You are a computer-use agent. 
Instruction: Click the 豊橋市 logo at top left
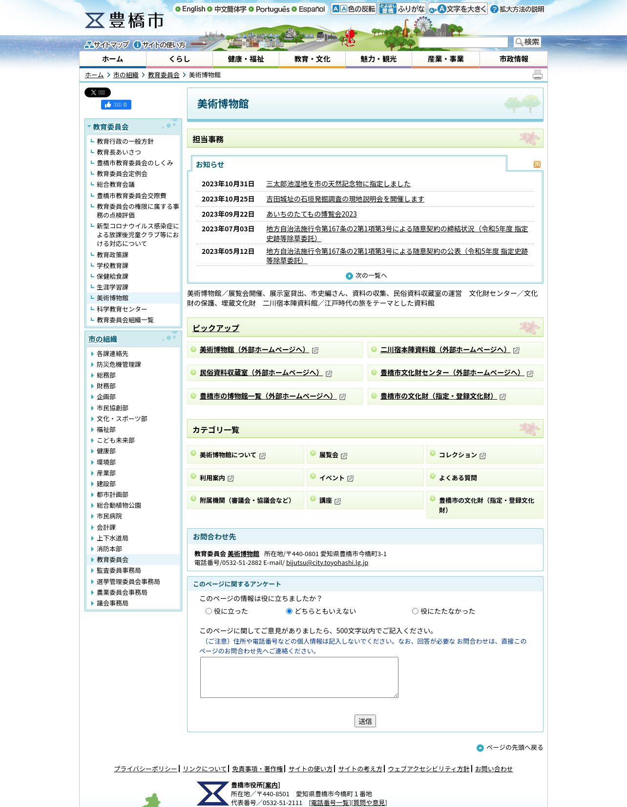point(124,21)
